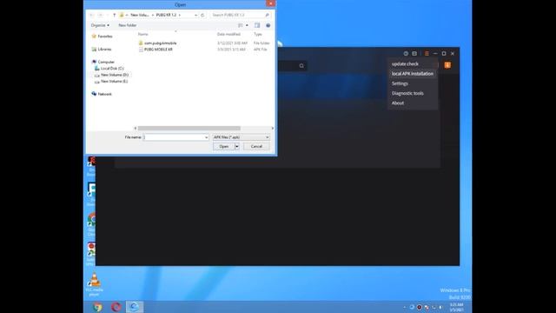
Task: Click the emulator search magnifier icon
Action: tap(301, 66)
